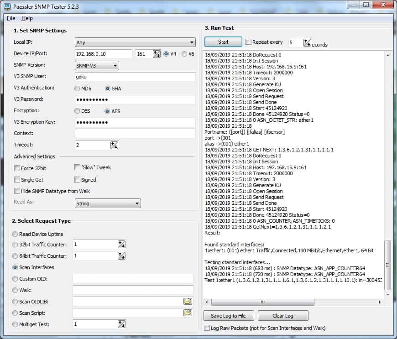Click log horizontal scrollbar left arrow
The height and width of the screenshot is (339, 397).
[x=207, y=302]
